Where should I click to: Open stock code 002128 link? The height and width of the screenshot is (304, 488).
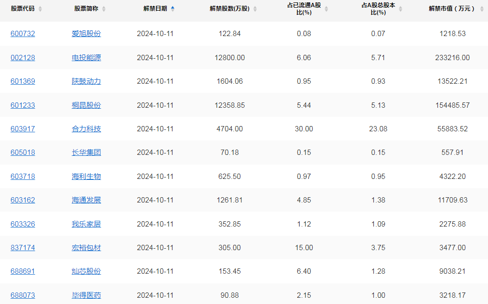click(23, 58)
